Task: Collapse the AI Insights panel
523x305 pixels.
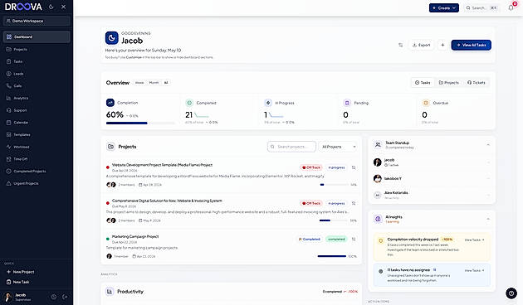Action: (x=488, y=219)
